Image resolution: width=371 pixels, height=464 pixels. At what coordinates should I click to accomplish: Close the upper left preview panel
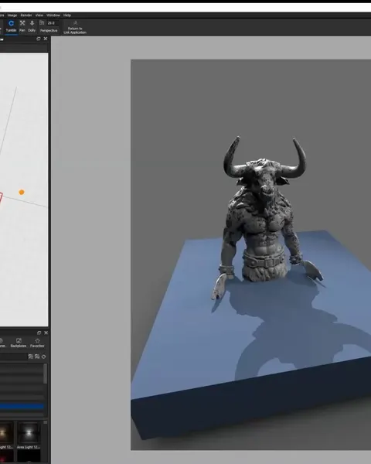[x=46, y=39]
